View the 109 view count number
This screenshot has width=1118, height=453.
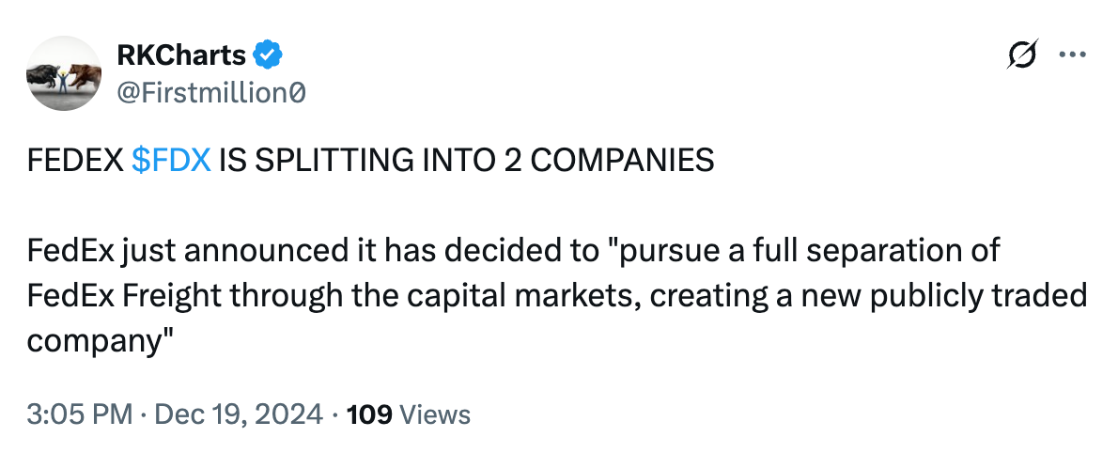[x=368, y=414]
